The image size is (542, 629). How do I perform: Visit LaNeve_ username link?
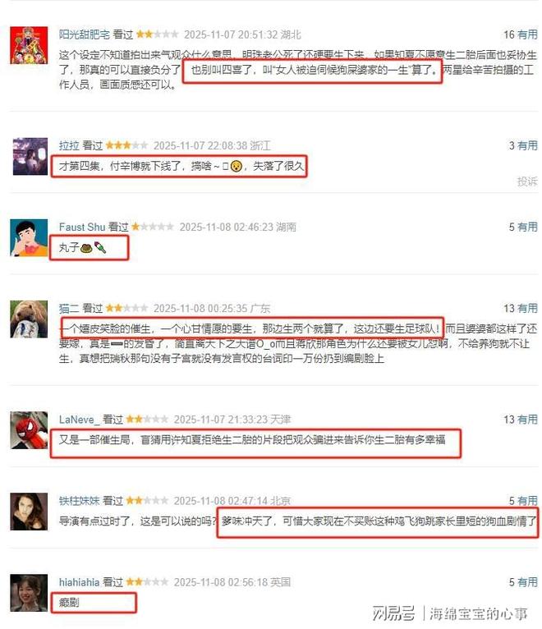click(x=79, y=420)
